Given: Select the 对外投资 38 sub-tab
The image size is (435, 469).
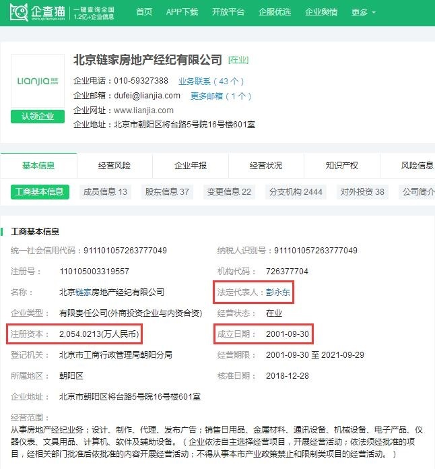Looking at the screenshot, I should tap(362, 192).
